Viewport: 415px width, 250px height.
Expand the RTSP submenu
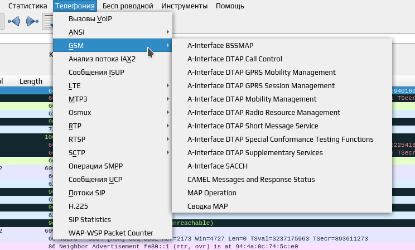point(113,140)
